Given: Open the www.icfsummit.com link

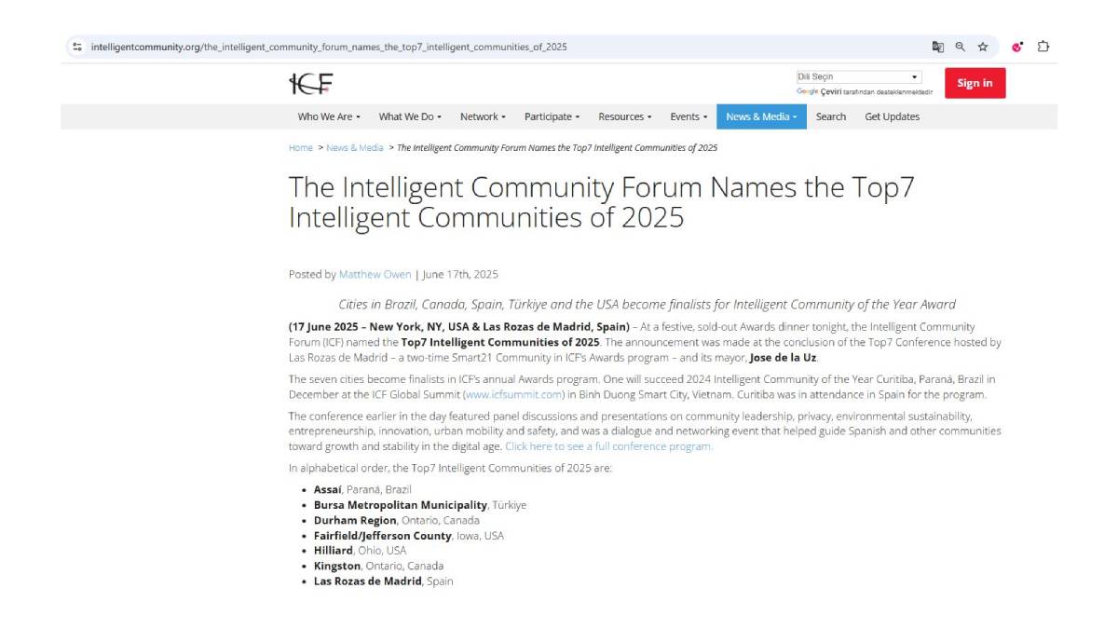Looking at the screenshot, I should (x=513, y=394).
